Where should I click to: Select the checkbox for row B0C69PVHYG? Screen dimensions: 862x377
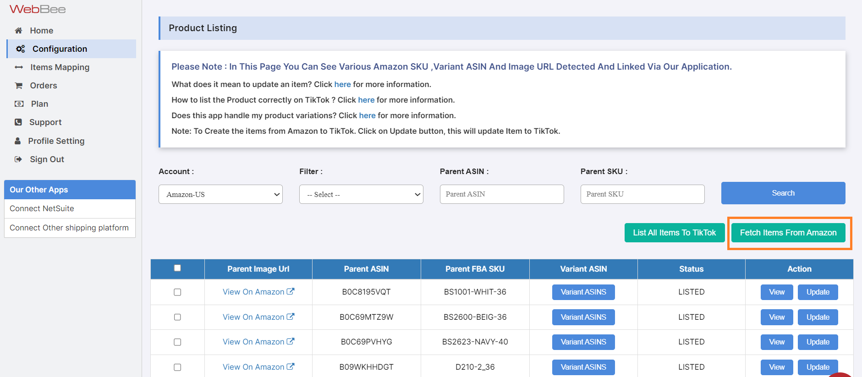(177, 342)
